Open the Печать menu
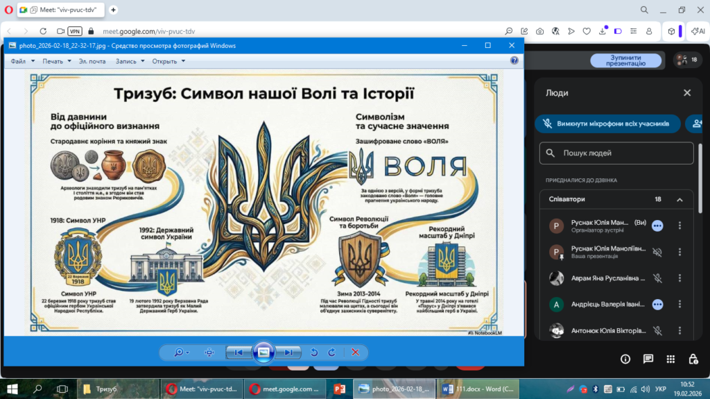This screenshot has width=710, height=399. tap(56, 61)
